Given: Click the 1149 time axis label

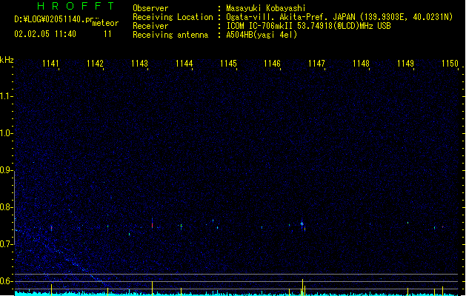Looking at the screenshot, I should tap(405, 64).
